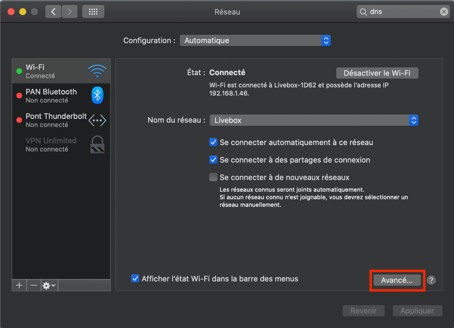Select Wi-Fi service in sidebar
Image resolution: width=454 pixels, height=328 pixels.
(61, 71)
